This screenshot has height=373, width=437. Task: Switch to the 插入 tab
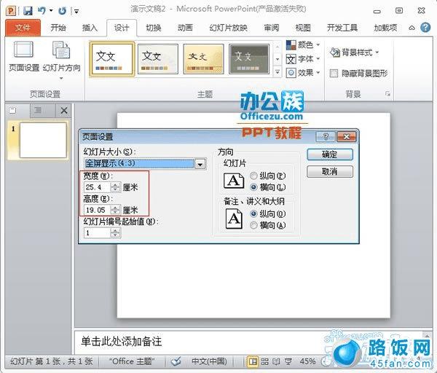[x=90, y=28]
